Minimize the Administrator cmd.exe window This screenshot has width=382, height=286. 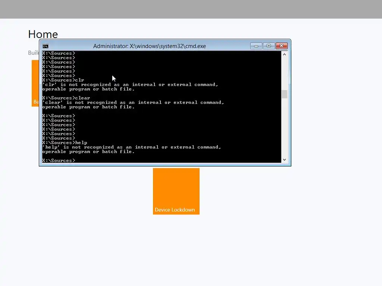pos(256,46)
